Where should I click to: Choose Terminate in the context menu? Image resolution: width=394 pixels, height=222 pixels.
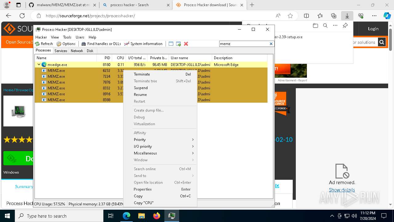pos(160,74)
